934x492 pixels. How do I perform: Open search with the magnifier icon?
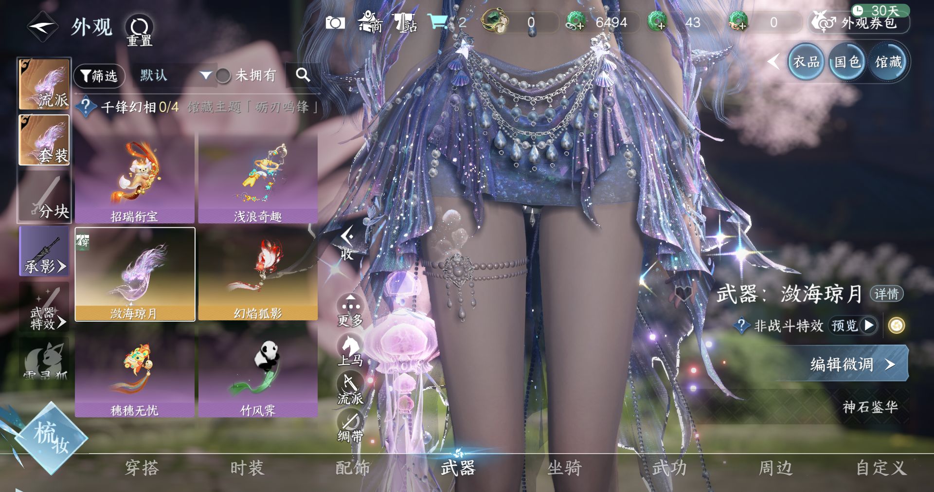303,75
